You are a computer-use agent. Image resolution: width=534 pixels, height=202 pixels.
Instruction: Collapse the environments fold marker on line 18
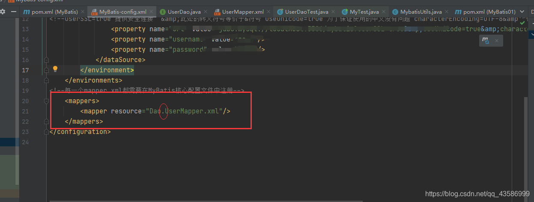tap(46, 80)
